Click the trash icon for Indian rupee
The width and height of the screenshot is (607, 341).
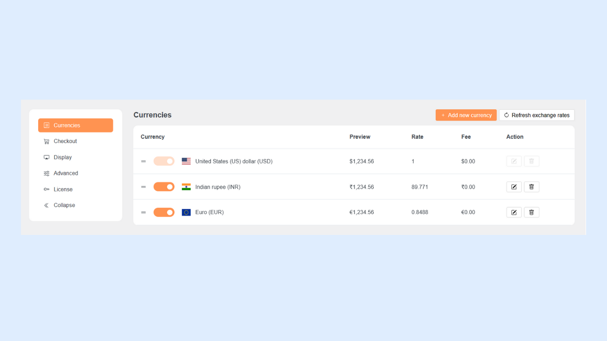tap(531, 187)
